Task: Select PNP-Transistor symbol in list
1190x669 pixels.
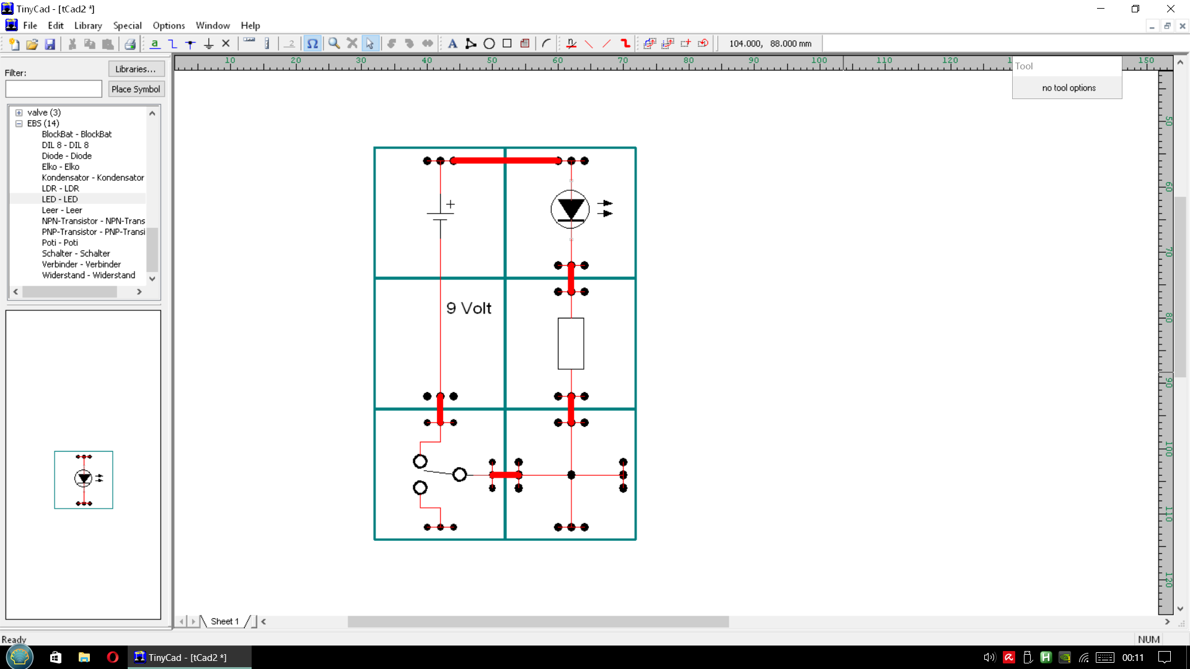Action: (94, 232)
